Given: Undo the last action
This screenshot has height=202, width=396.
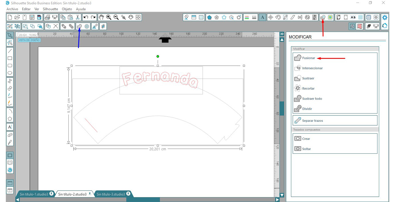Looking at the screenshot, I should click(x=86, y=17).
